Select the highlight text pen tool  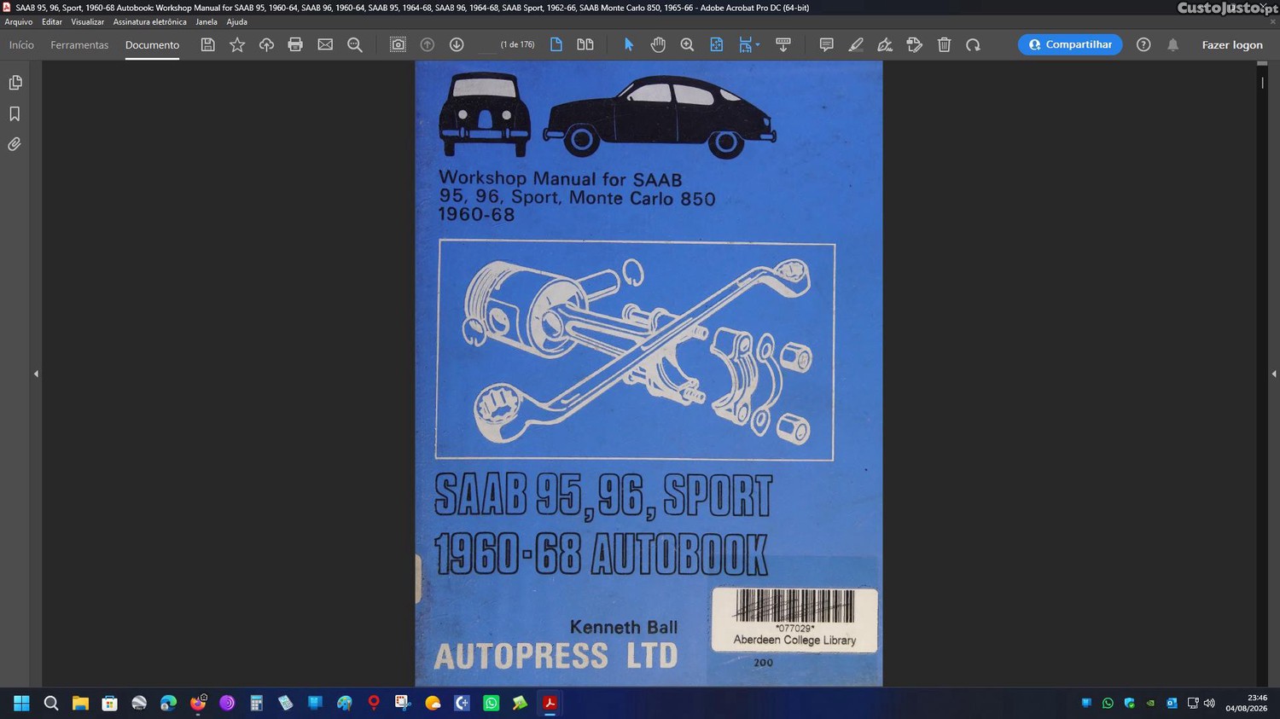click(x=856, y=44)
